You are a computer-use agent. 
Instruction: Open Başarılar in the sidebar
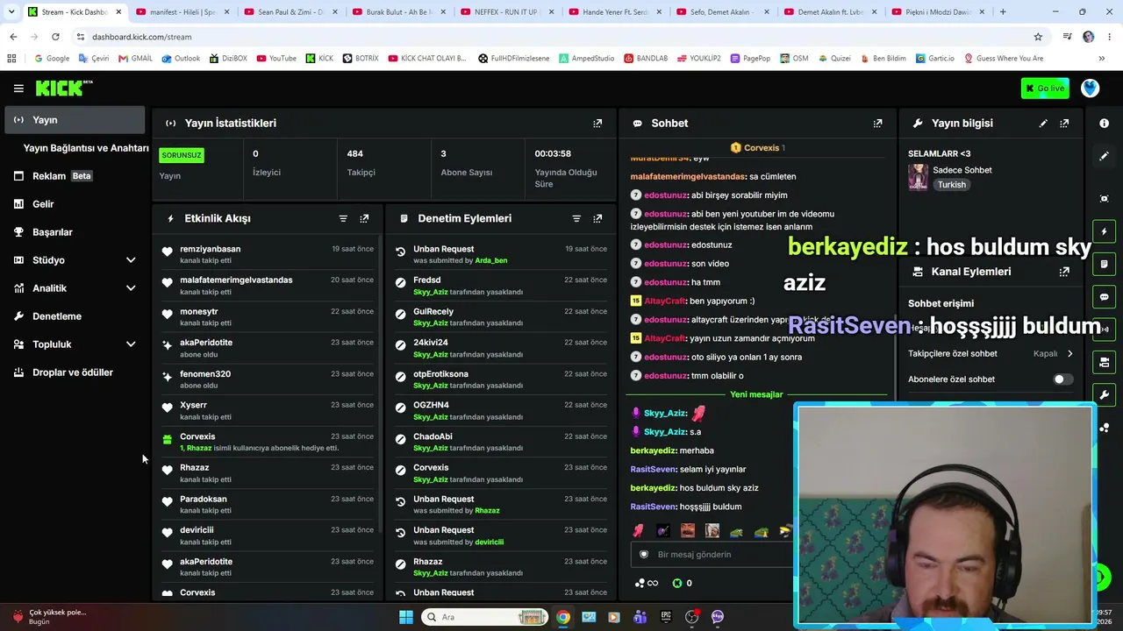click(x=75, y=232)
